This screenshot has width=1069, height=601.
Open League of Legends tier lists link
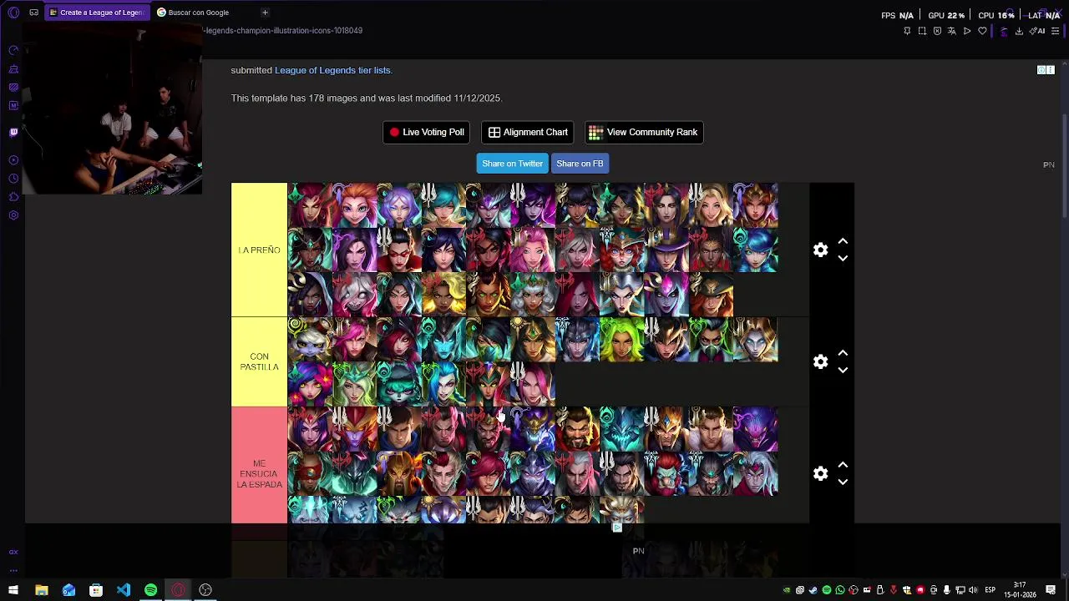coord(332,70)
